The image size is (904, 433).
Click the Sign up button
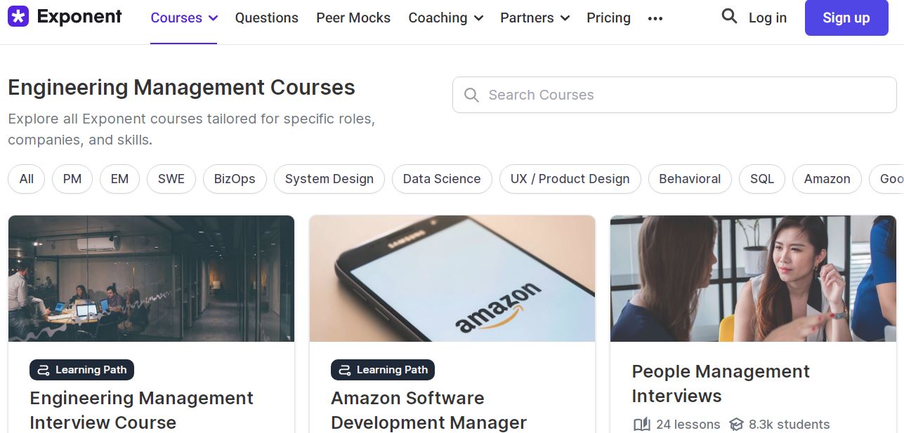pyautogui.click(x=846, y=18)
